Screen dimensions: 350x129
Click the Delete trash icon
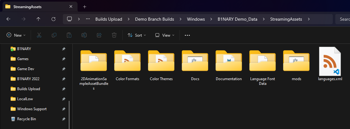(x=114, y=35)
